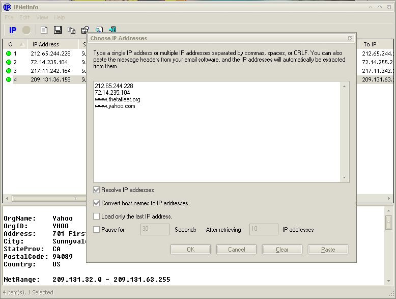Click the find magnifier toolbar icon
The width and height of the screenshot is (396, 299).
click(x=99, y=30)
